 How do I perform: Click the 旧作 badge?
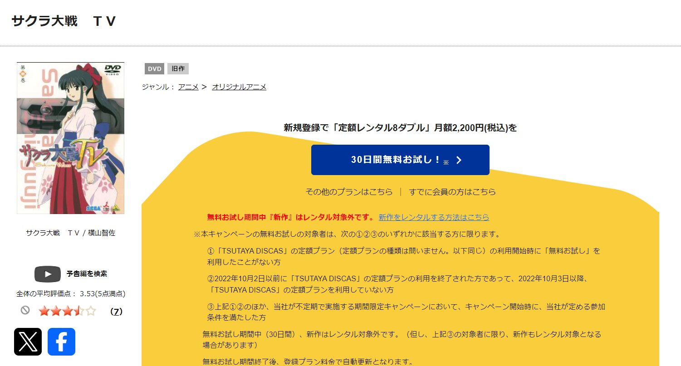click(178, 69)
